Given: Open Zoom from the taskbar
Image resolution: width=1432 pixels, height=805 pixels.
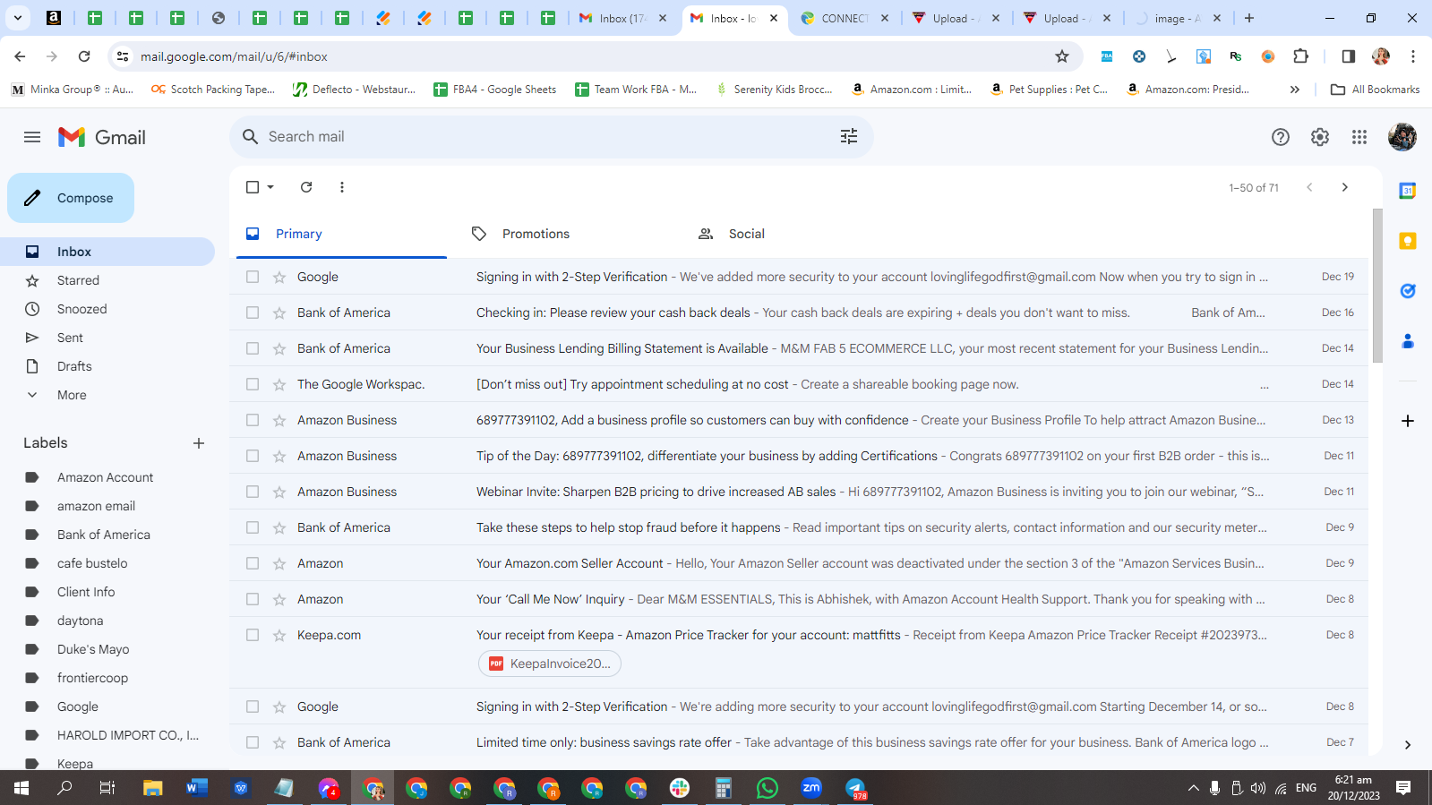Looking at the screenshot, I should pos(811,788).
